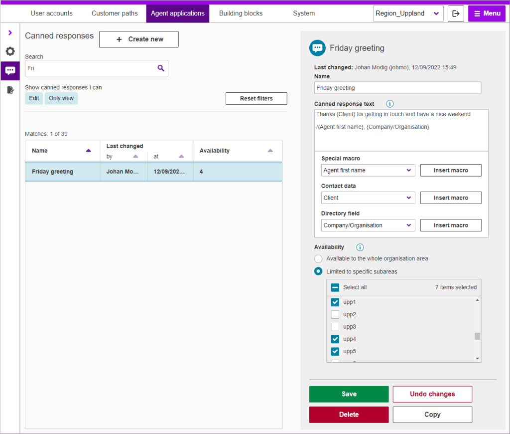The height and width of the screenshot is (434, 510).
Task: Click the info icon beside Canned response text
Action: pyautogui.click(x=390, y=104)
